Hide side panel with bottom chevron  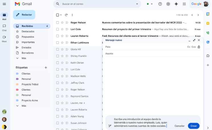pyautogui.click(x=208, y=128)
